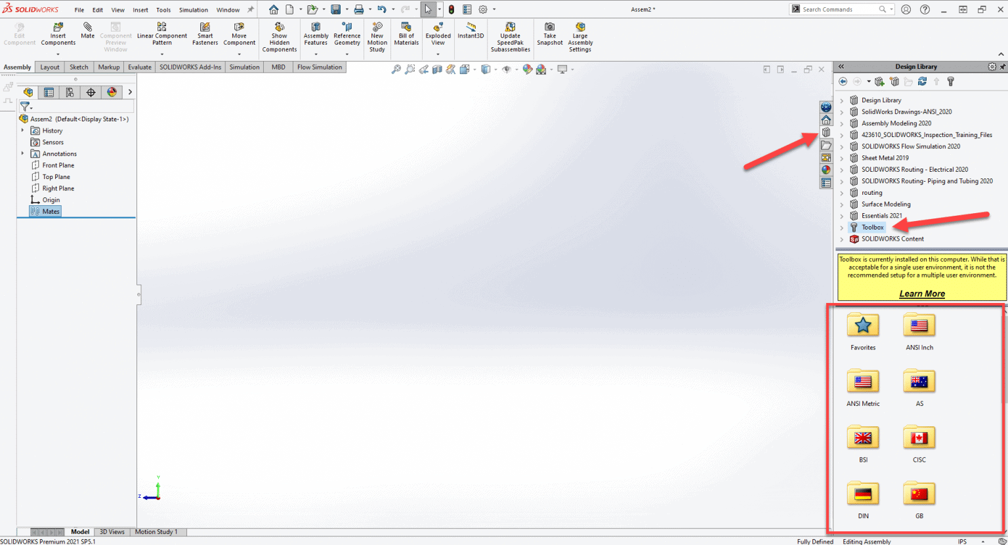Activate the Move Component tool
The height and width of the screenshot is (545, 1008).
click(239, 34)
